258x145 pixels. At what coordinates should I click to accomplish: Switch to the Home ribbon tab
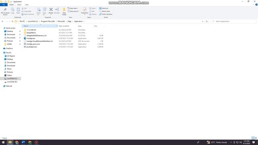[x=11, y=5]
